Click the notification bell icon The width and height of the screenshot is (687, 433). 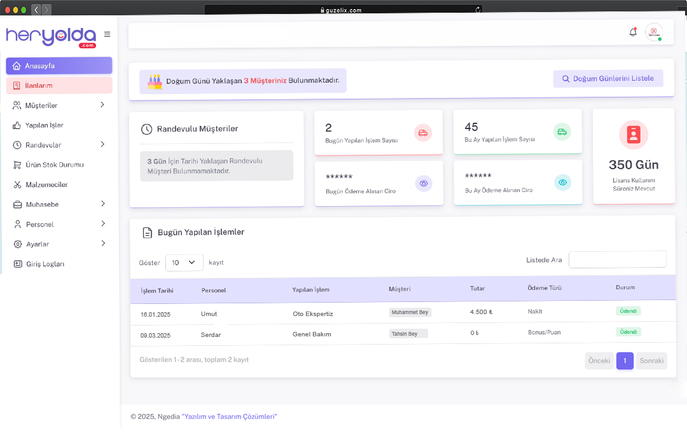(632, 32)
